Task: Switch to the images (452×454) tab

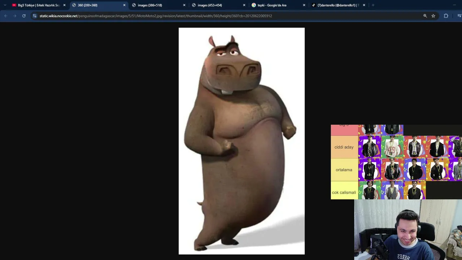Action: (218, 5)
